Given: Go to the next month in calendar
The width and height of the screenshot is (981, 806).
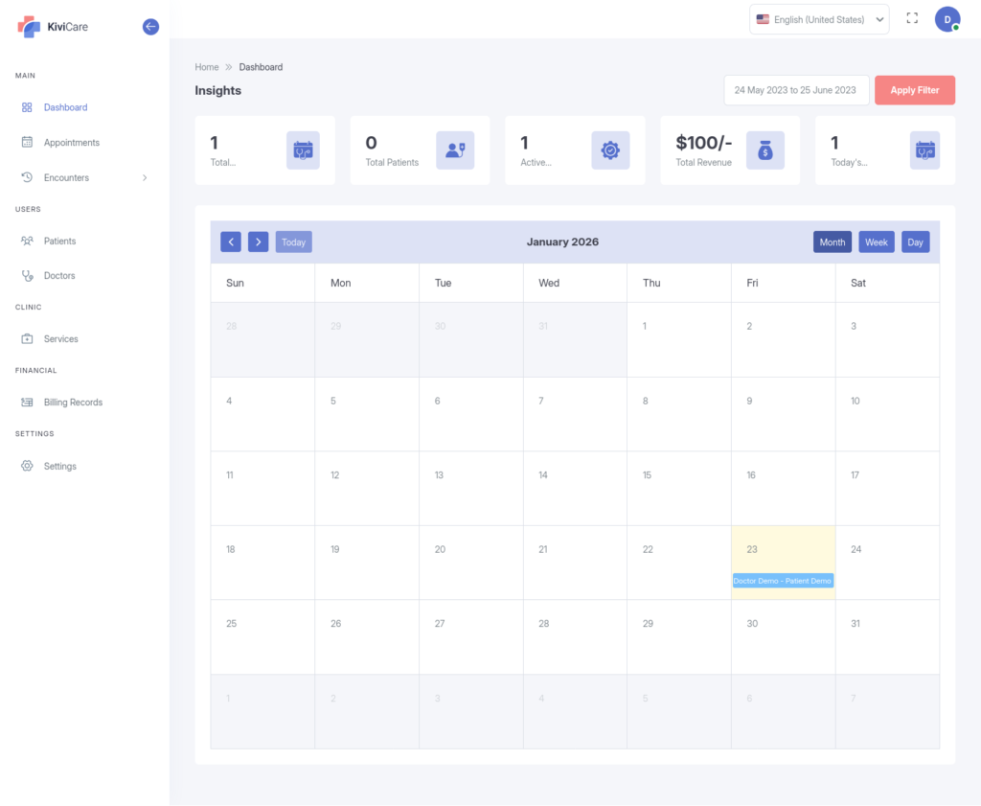Looking at the screenshot, I should coord(258,242).
